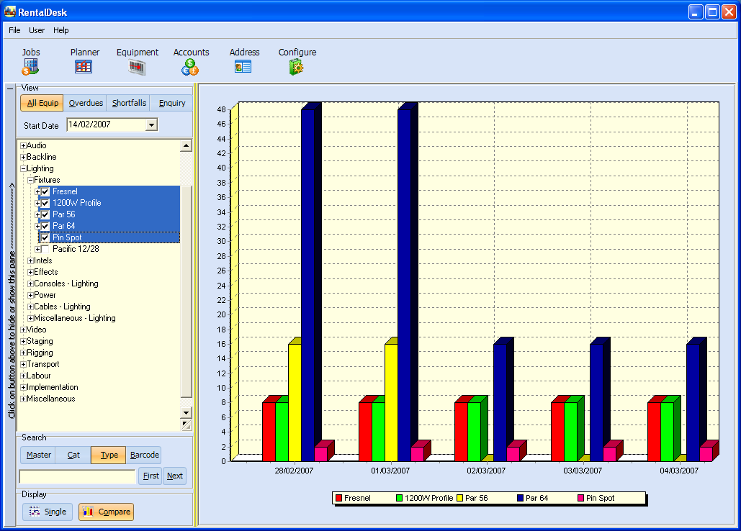Click the Compare display button
741x531 pixels.
[x=106, y=512]
